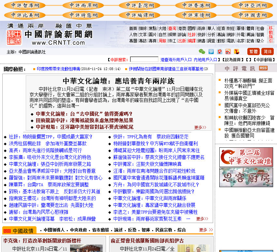Open 李退之：美撤TPP台要避免在夾縫中被犧牲
Image resolution: width=277 pixels, height=252 pixels.
point(155,212)
